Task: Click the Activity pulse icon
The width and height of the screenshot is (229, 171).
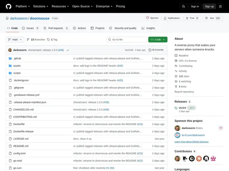Action: 176,71
